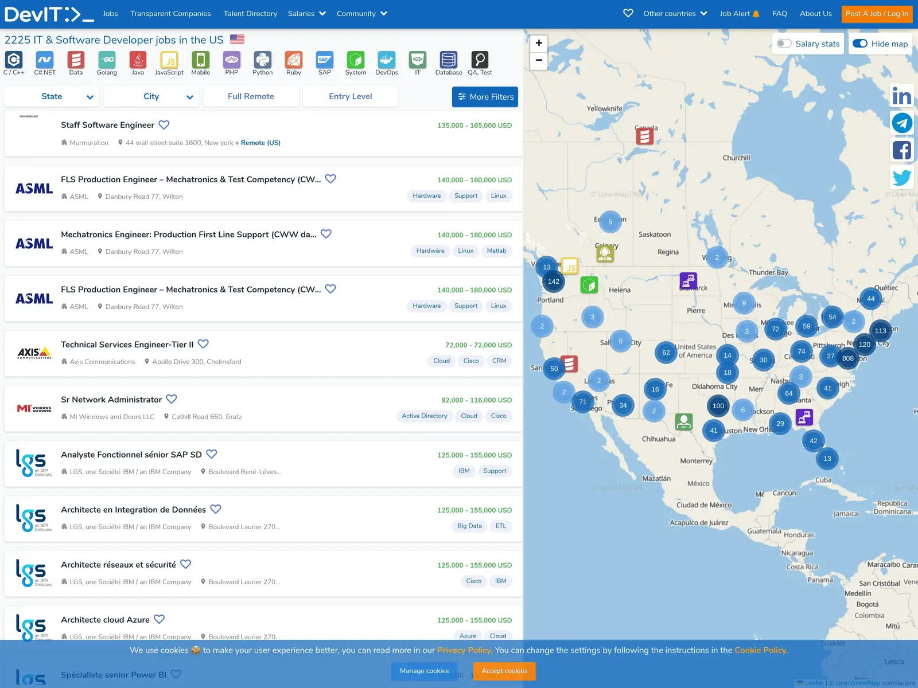Choose the Ruby category icon
This screenshot has width=918, height=688.
(x=294, y=60)
